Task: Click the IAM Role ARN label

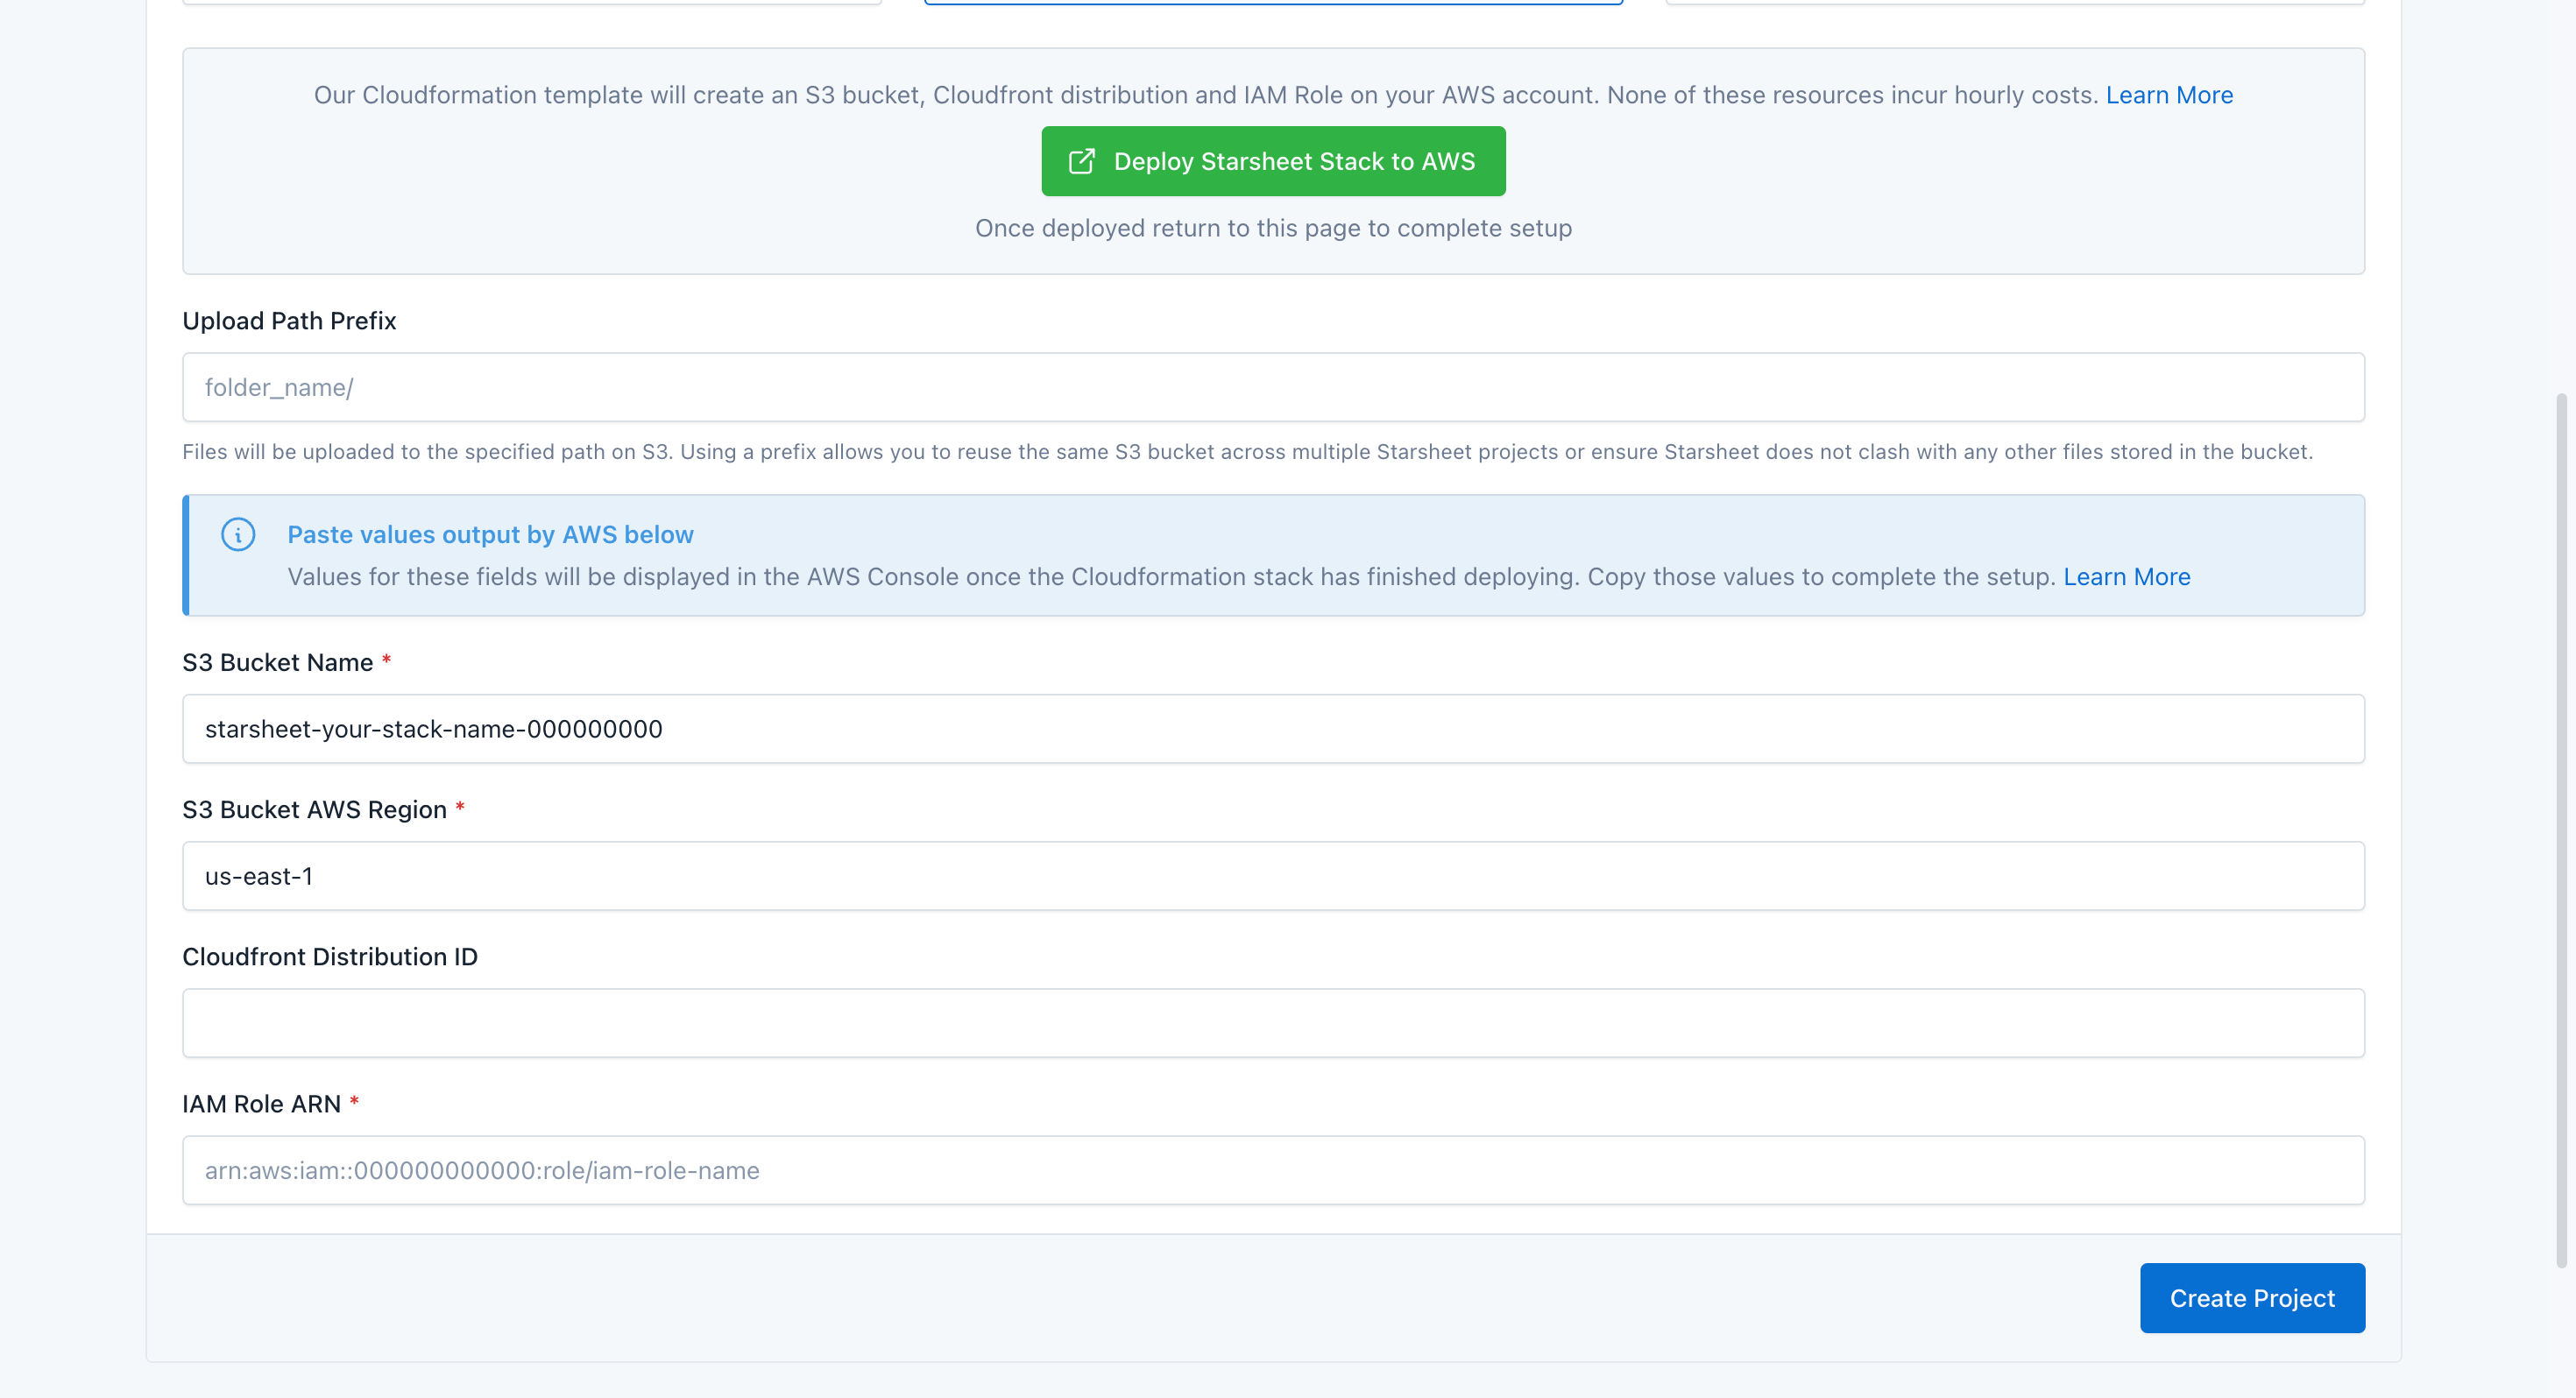Action: click(x=261, y=1104)
